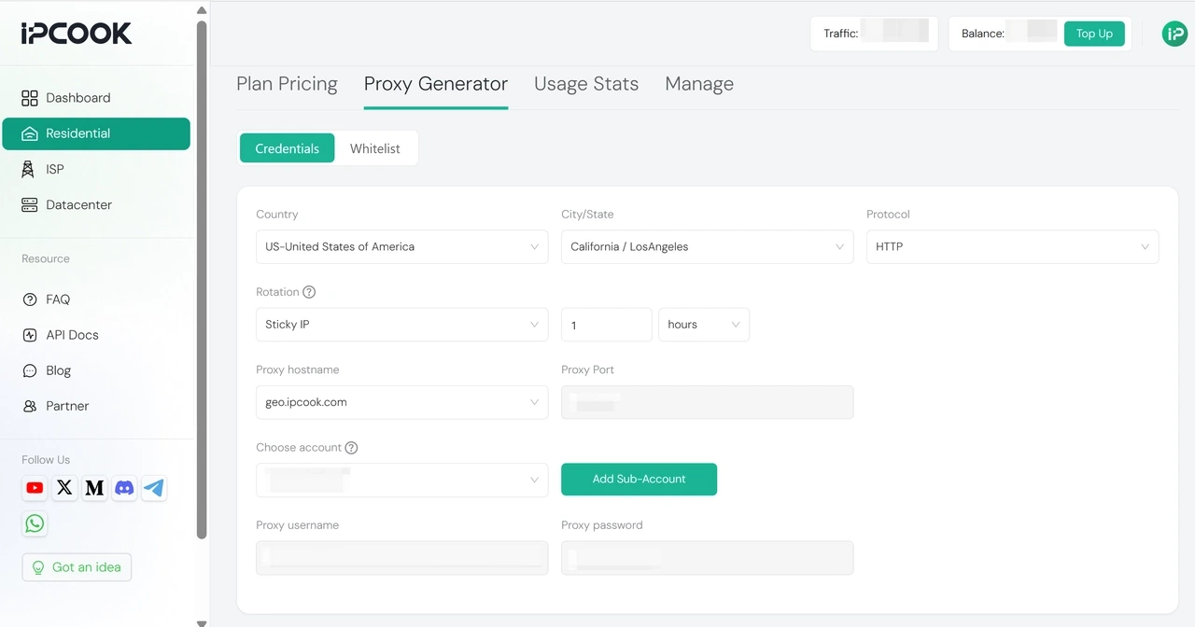Open the Choose account dropdown
The image size is (1195, 627).
coord(402,480)
